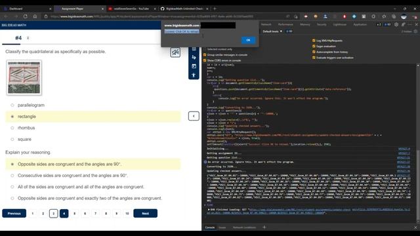The image size is (420, 236).
Task: Open the DevTools Performance tab
Action: tap(285, 24)
